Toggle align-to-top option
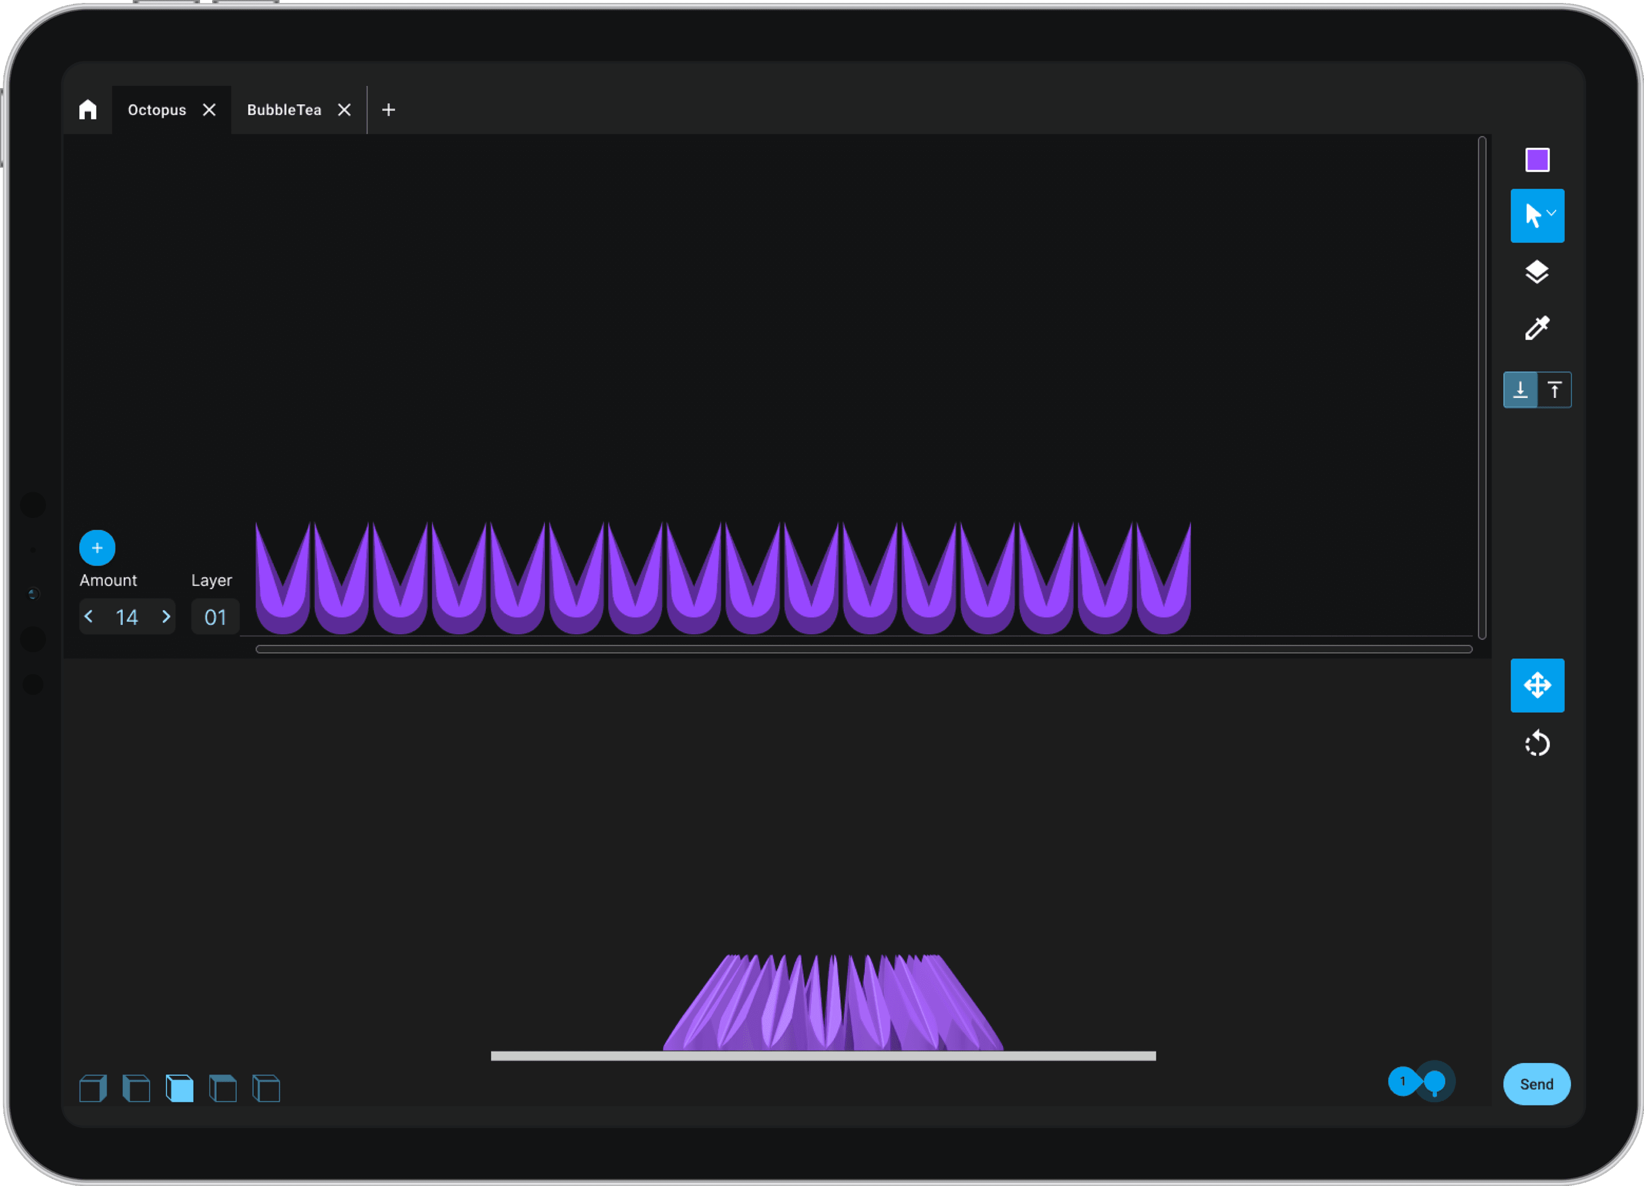Screen dimensions: 1644x1186 tap(1554, 390)
